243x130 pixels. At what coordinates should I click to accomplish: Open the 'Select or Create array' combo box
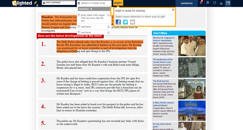94,3
